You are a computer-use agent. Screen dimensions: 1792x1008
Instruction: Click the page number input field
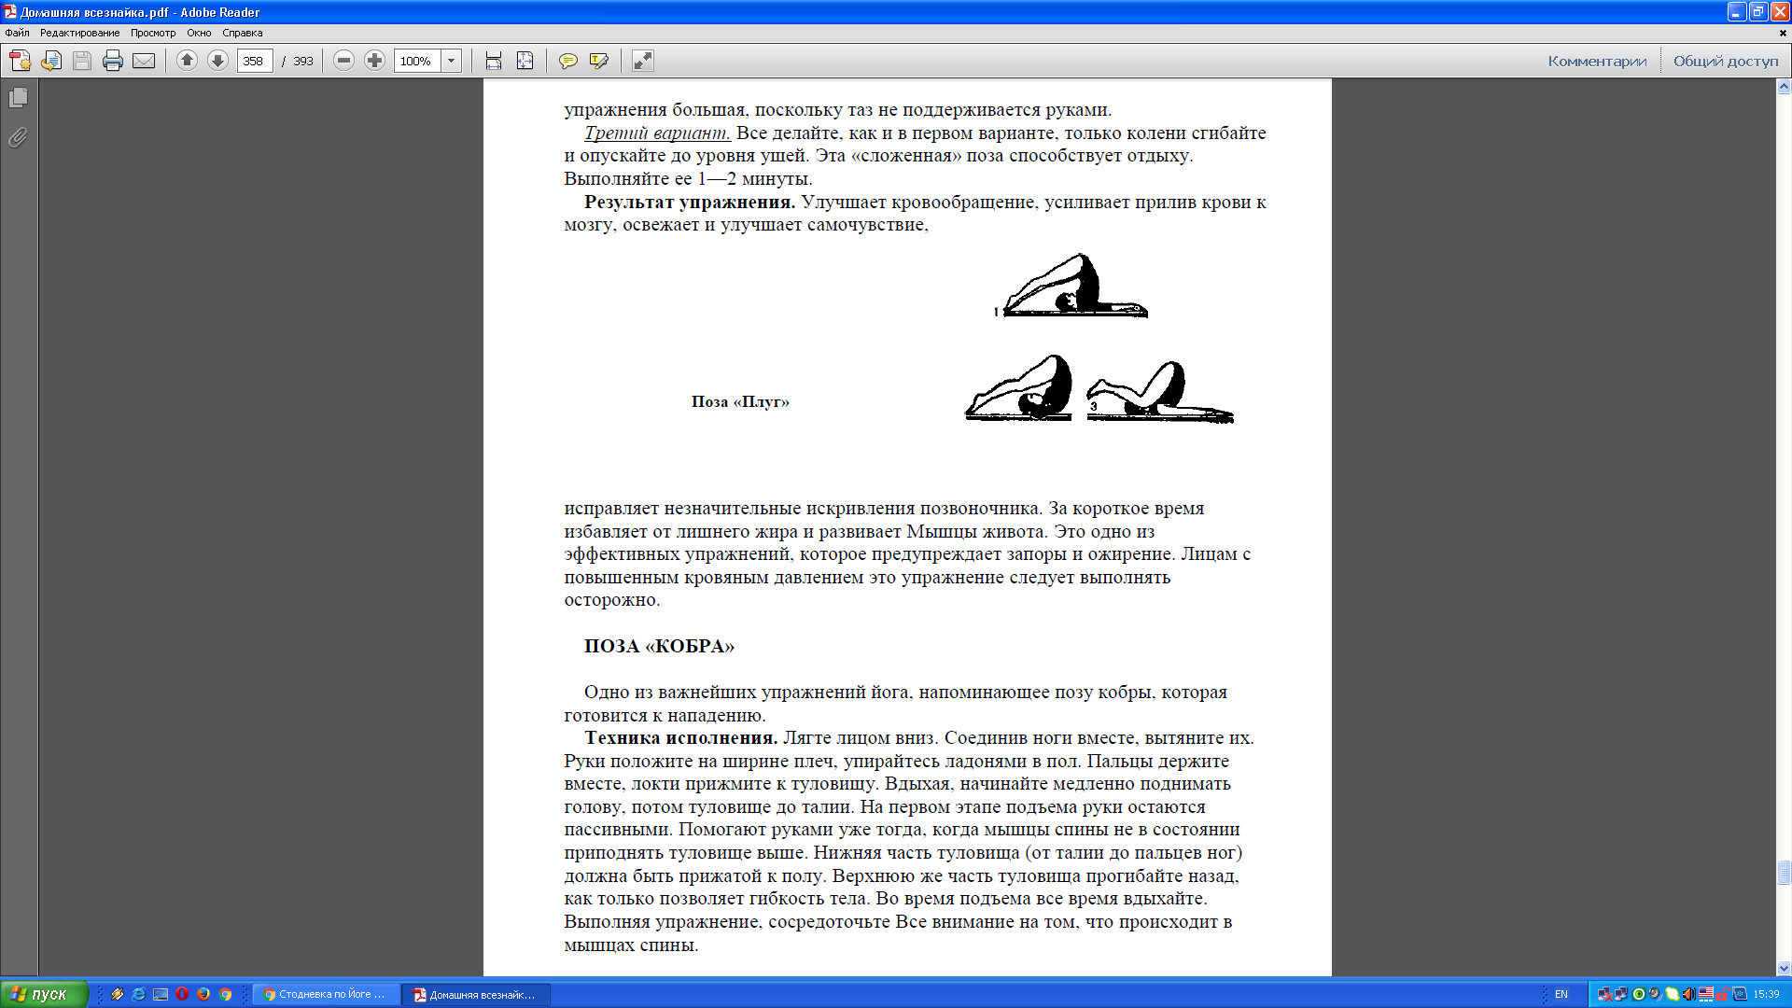tap(254, 61)
